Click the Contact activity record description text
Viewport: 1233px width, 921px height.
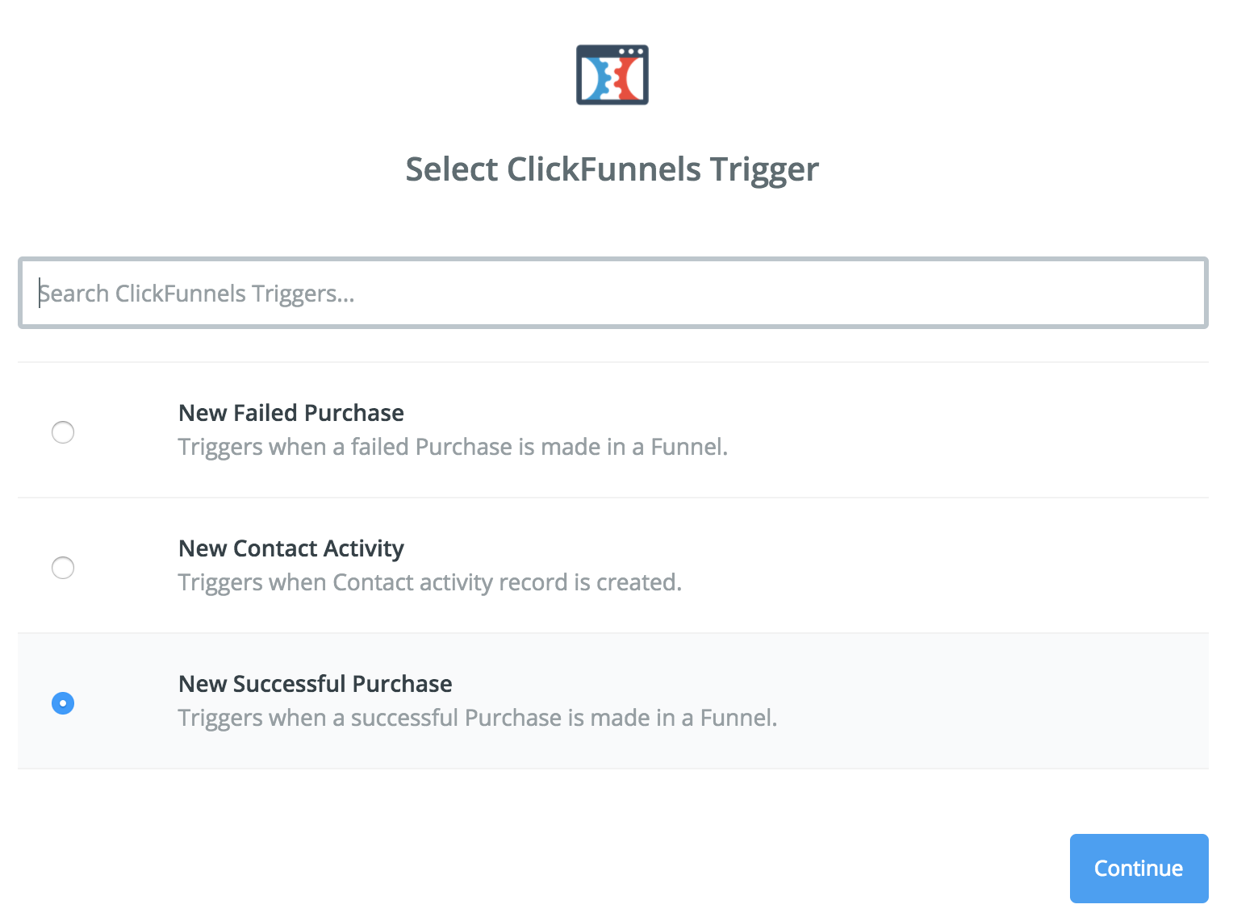pyautogui.click(x=430, y=582)
